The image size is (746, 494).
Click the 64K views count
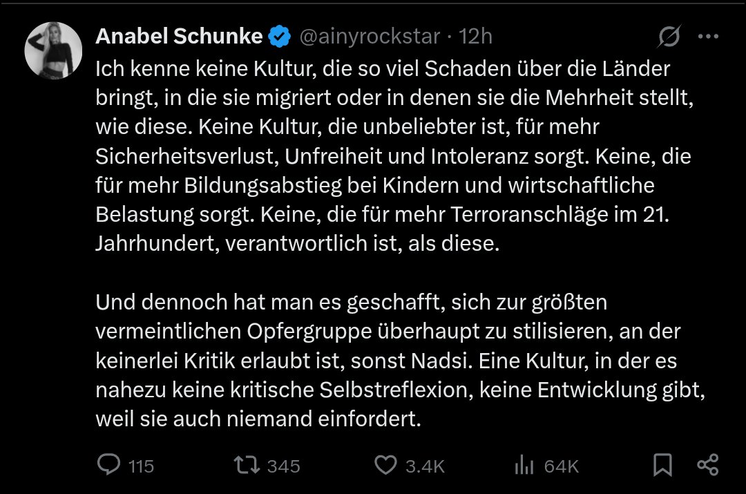tap(561, 466)
